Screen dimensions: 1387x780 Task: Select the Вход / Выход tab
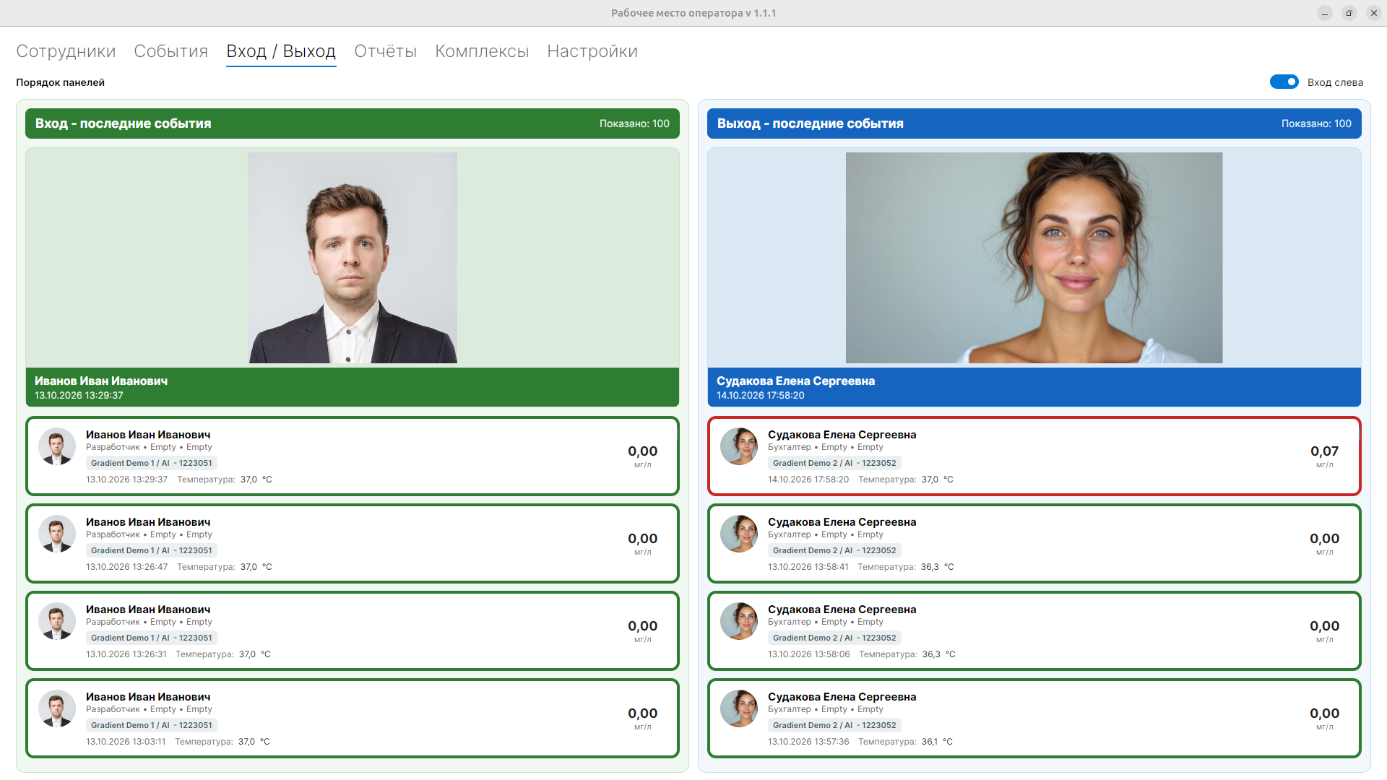coord(281,51)
